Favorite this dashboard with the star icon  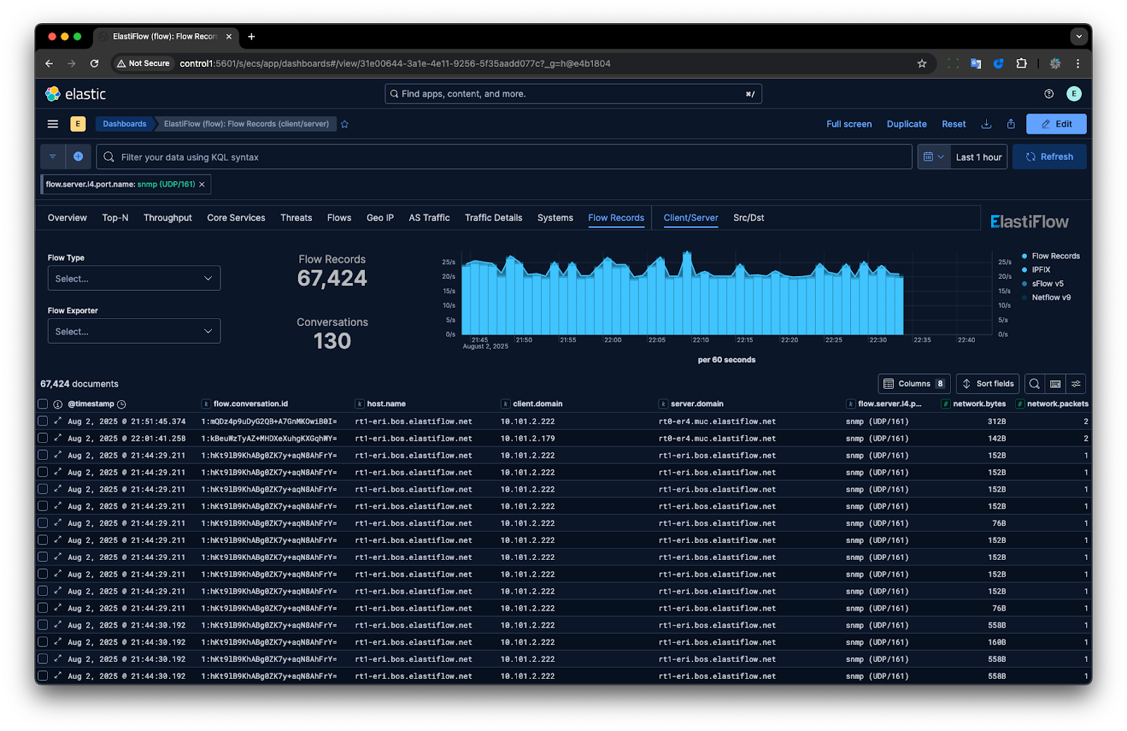click(344, 124)
